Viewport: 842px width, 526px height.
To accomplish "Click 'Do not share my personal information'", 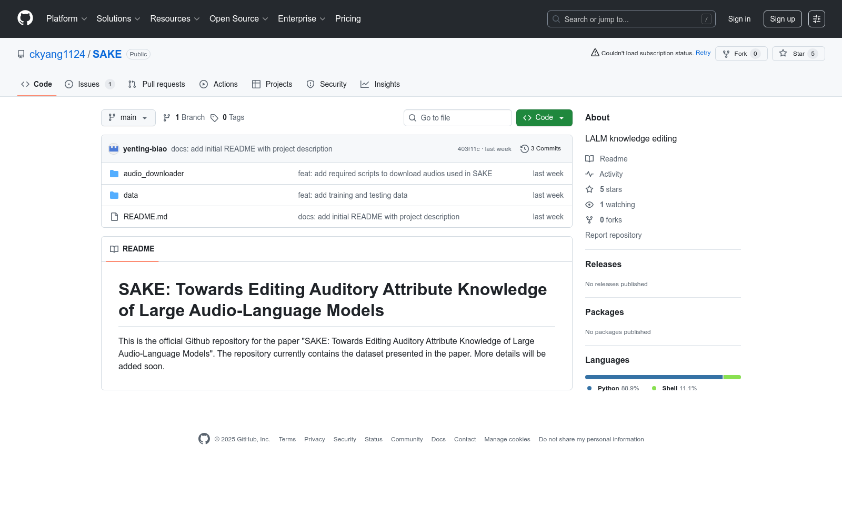I will coord(592,439).
